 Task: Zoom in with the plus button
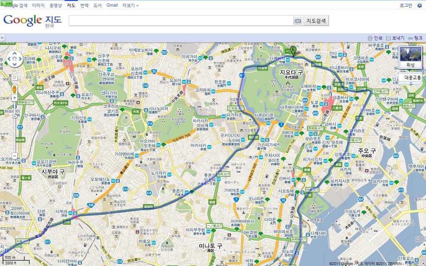tap(15, 98)
